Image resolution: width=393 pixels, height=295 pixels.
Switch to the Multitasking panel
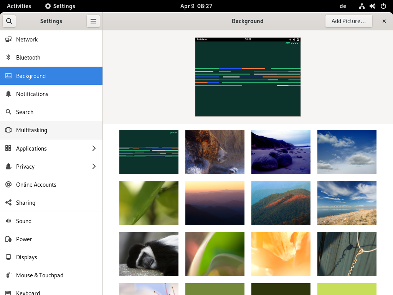(31, 130)
